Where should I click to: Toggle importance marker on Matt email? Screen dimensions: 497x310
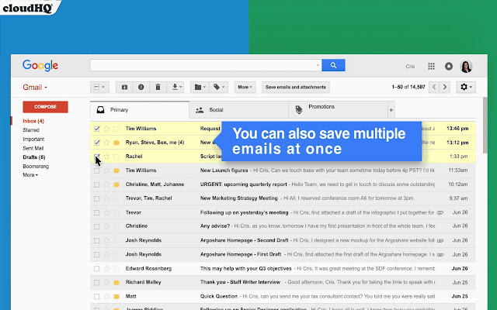point(116,297)
